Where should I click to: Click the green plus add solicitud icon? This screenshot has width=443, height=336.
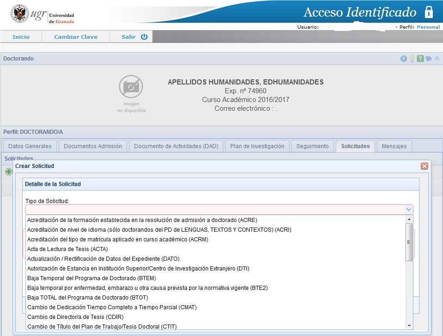click(8, 172)
